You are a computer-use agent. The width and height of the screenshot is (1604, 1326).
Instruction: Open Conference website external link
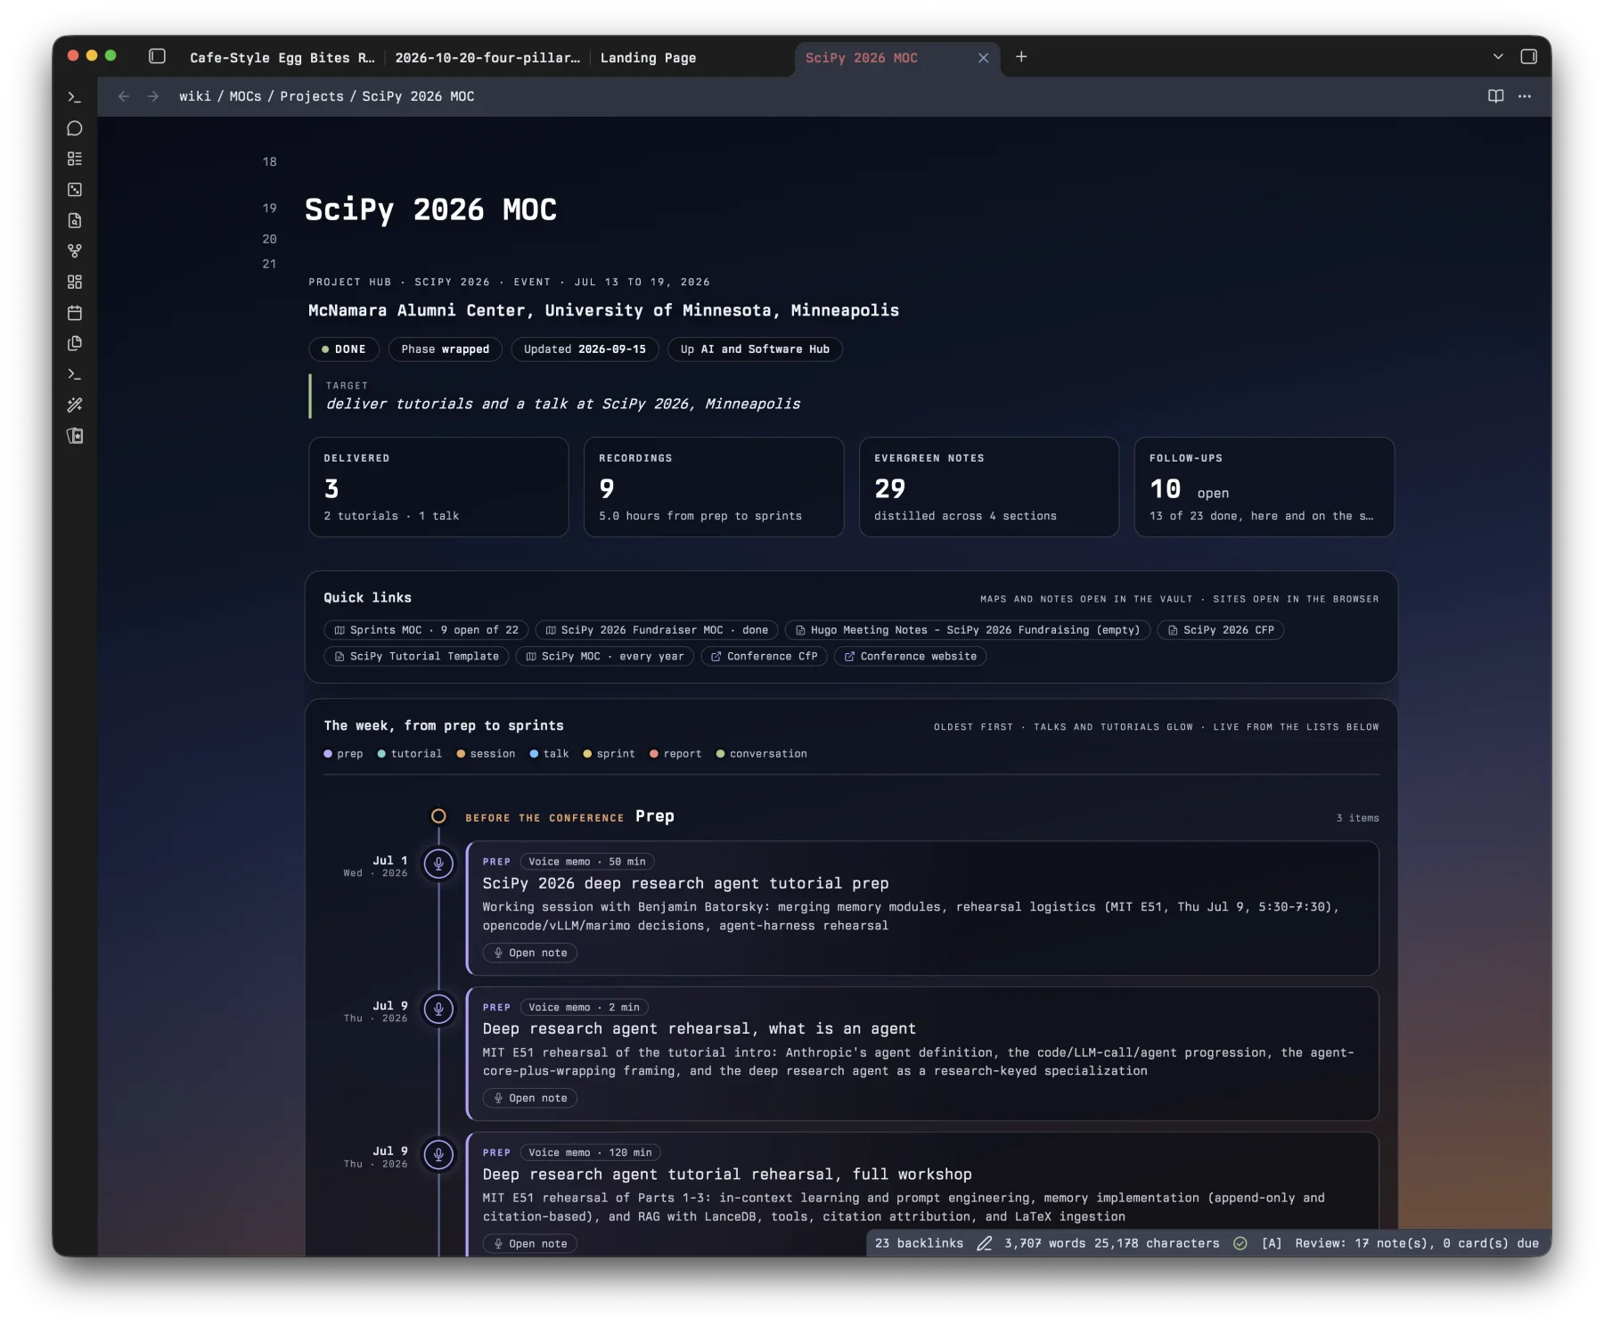[910, 657]
